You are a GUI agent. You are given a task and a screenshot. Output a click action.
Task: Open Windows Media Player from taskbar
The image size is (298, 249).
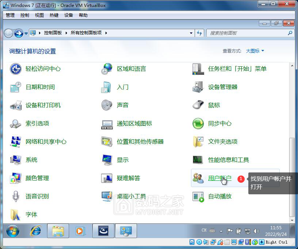pos(80,231)
